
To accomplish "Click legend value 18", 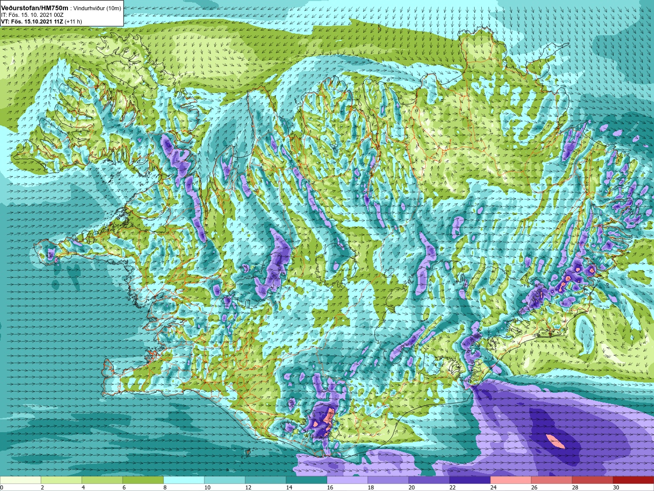I will (370, 487).
